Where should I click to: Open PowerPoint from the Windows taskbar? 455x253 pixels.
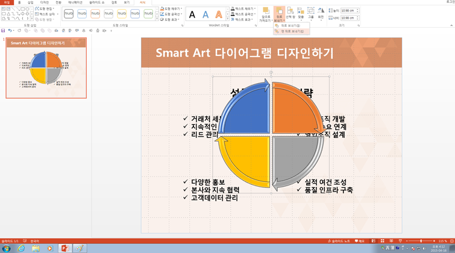coord(65,248)
